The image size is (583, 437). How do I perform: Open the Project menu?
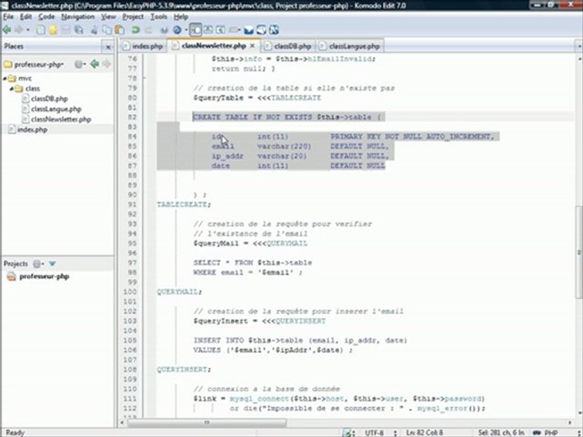click(133, 17)
